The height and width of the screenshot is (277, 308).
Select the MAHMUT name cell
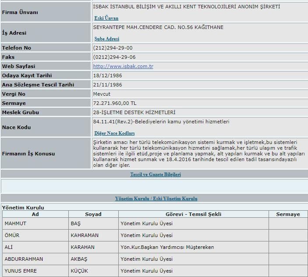coord(15,223)
